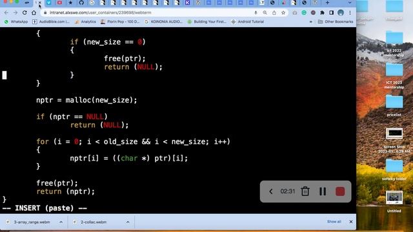Screen dimensions: 413x232
Task: Select the Untitled desktop file
Action: [394, 202]
